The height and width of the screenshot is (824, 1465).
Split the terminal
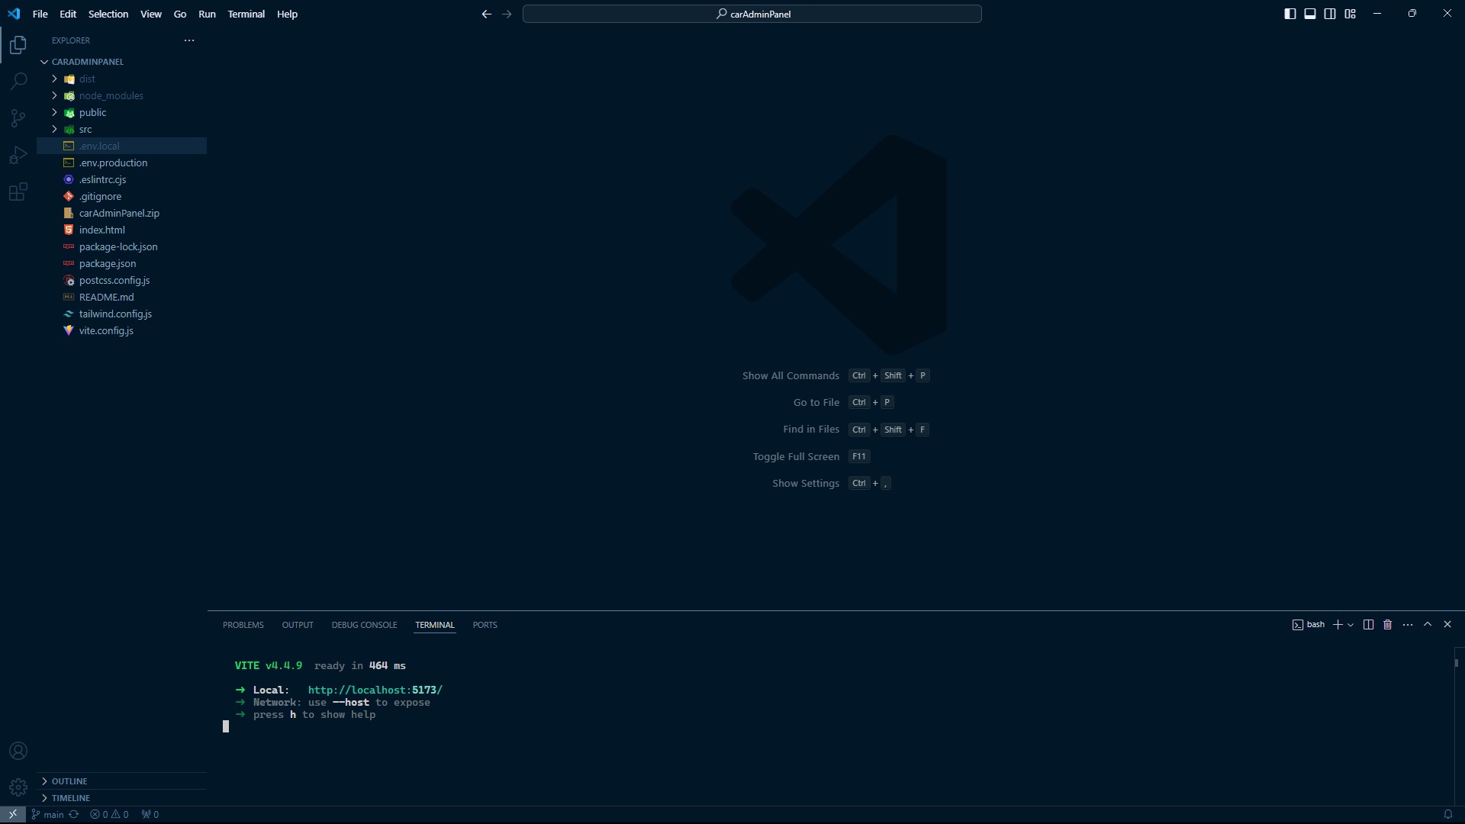[1368, 625]
